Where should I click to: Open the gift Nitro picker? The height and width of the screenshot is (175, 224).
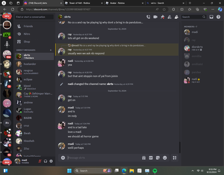tap(144, 158)
